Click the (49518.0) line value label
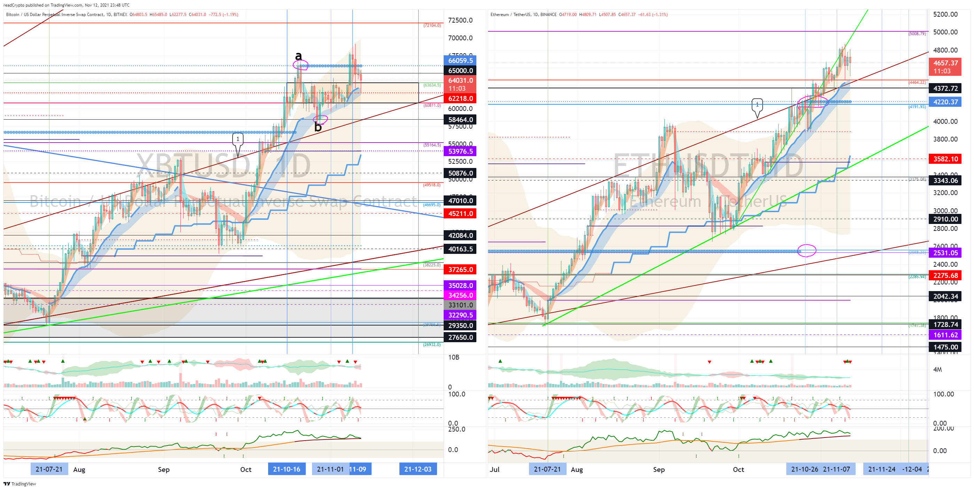This screenshot has width=974, height=490. (432, 185)
